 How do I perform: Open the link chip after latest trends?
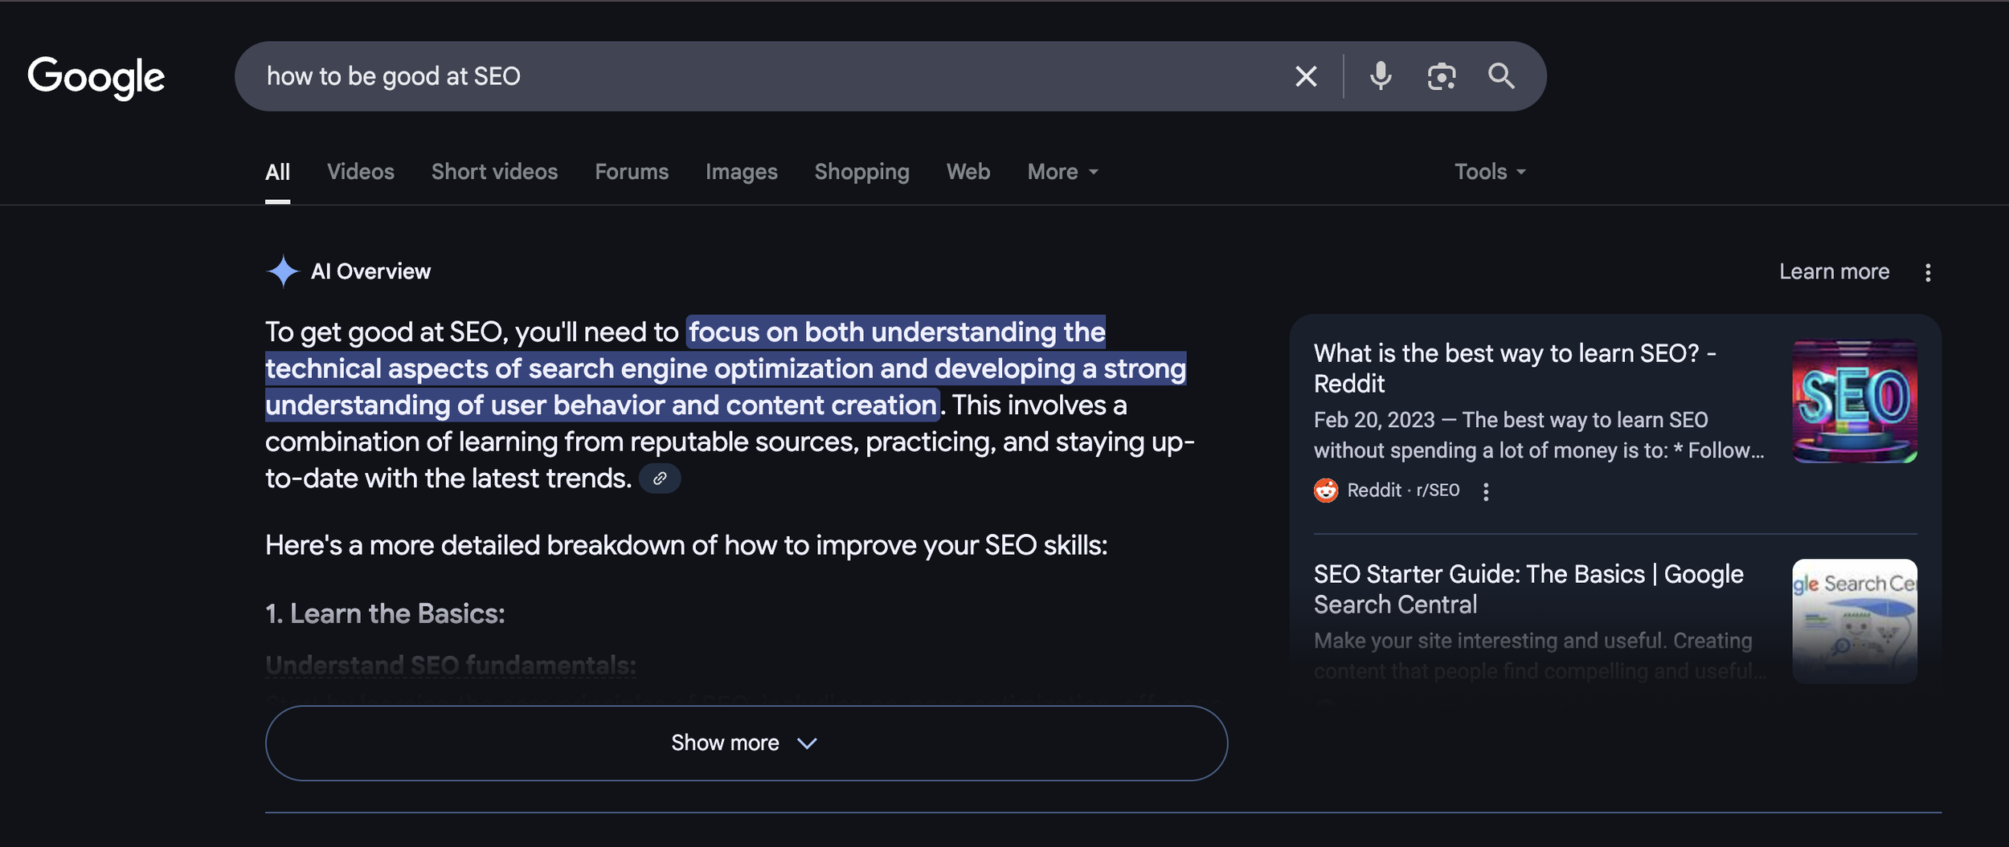(x=660, y=478)
